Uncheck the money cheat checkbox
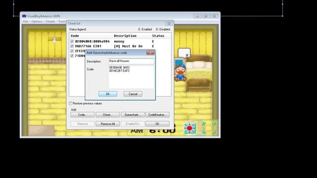This screenshot has width=317, height=178. (x=72, y=42)
